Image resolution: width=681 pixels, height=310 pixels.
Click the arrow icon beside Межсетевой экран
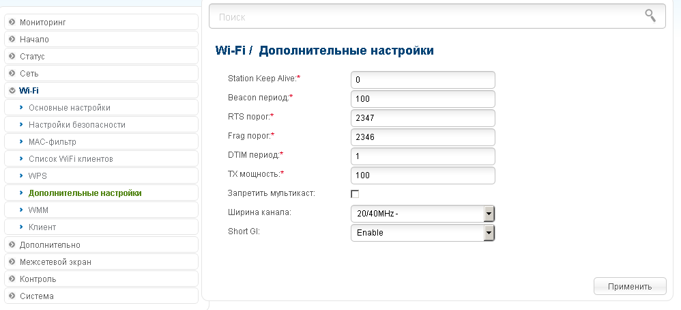12,262
